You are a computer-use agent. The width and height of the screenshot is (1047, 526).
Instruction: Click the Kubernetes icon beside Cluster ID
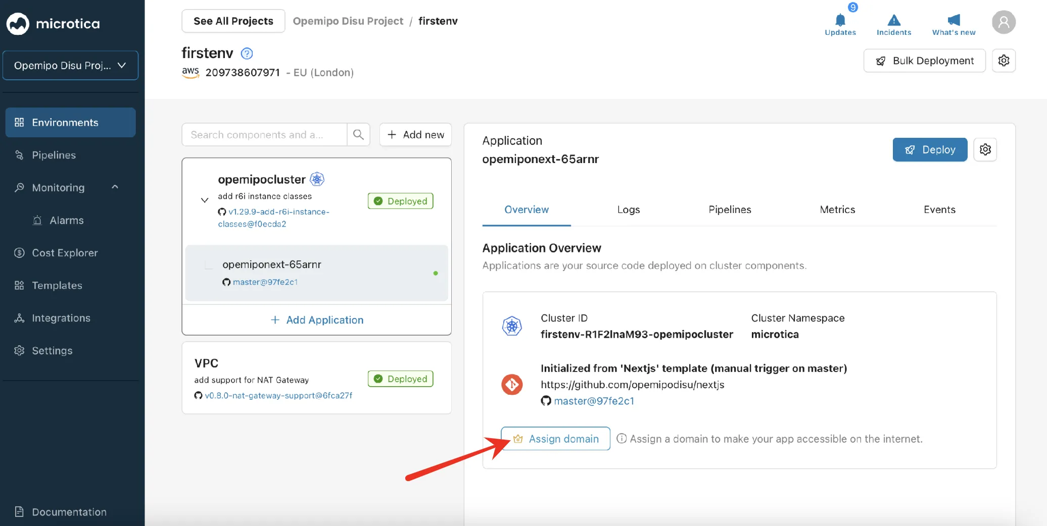pyautogui.click(x=512, y=326)
